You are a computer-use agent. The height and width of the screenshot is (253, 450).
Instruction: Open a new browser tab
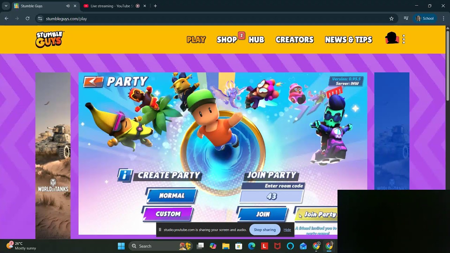(155, 6)
